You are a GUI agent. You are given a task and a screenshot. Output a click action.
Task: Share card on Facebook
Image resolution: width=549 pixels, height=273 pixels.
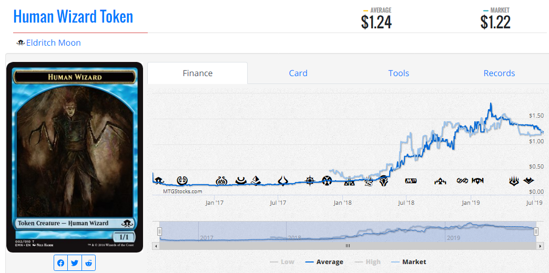pos(61,263)
